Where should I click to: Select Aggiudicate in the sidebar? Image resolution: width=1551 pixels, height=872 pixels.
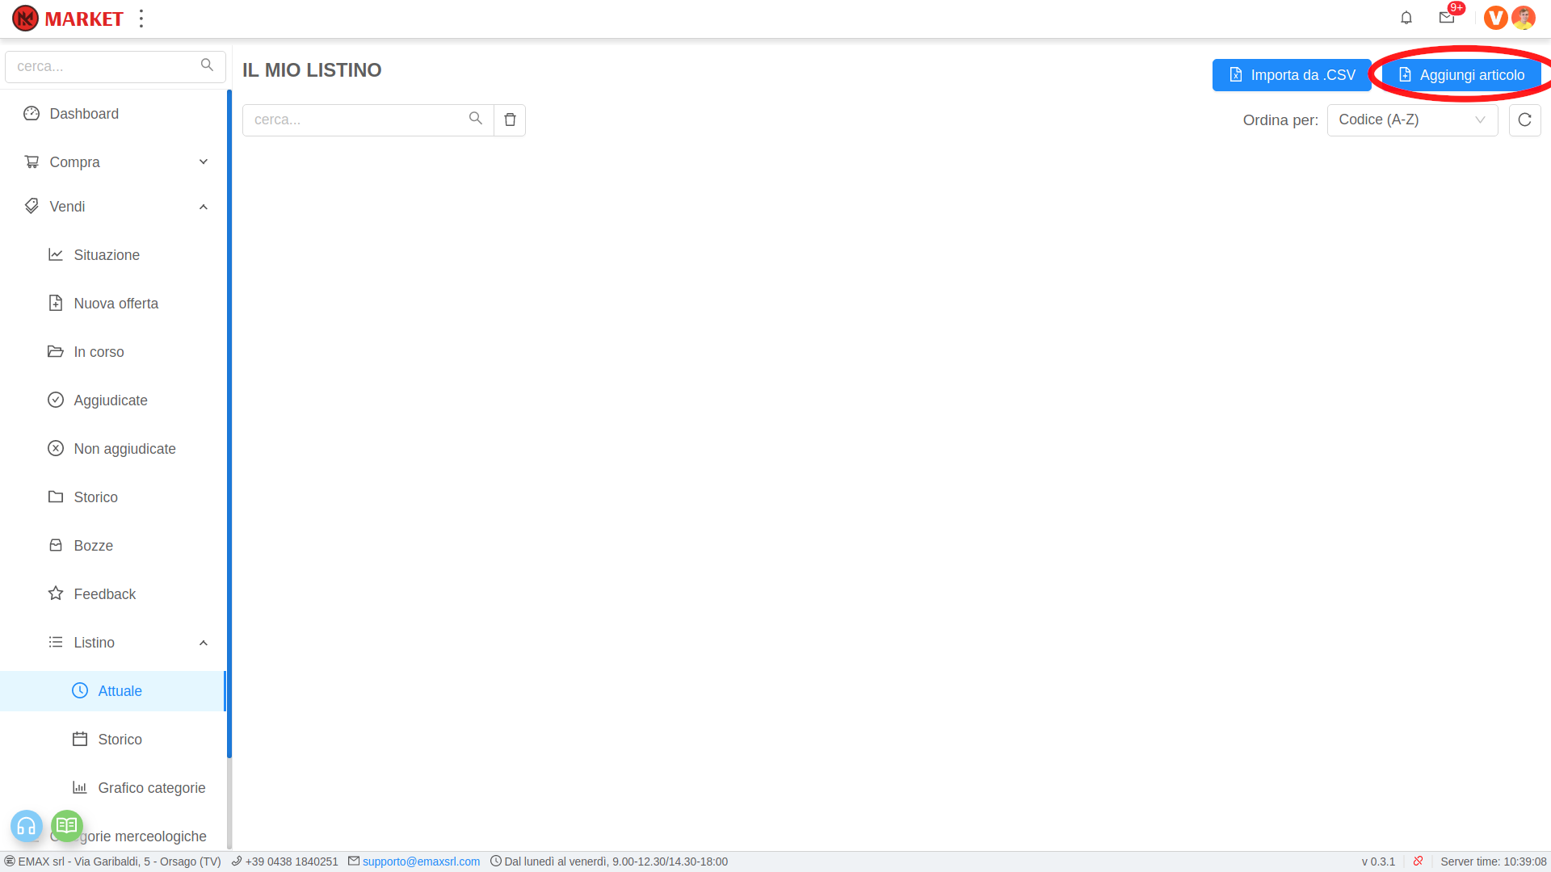pyautogui.click(x=111, y=400)
